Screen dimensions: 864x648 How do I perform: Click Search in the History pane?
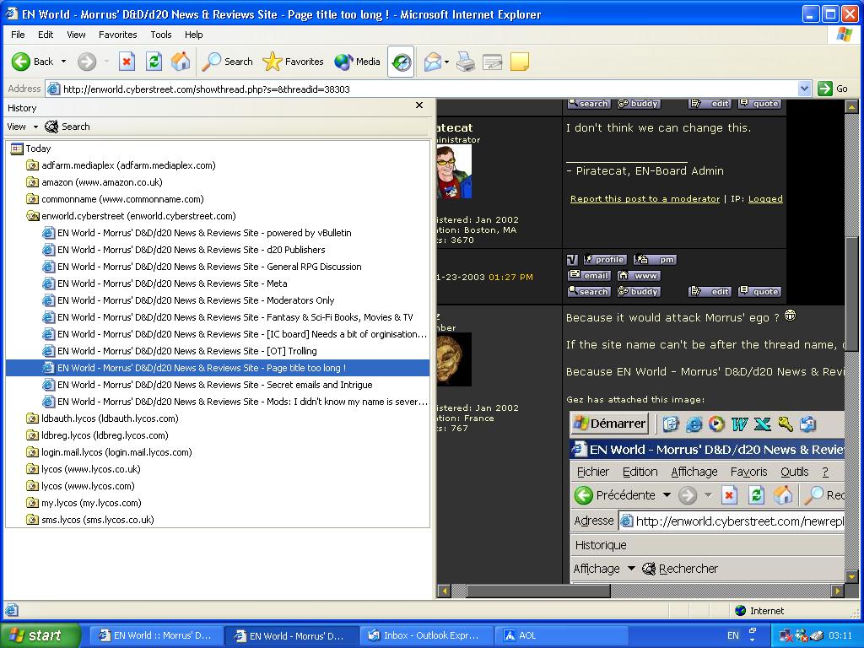[x=67, y=127]
